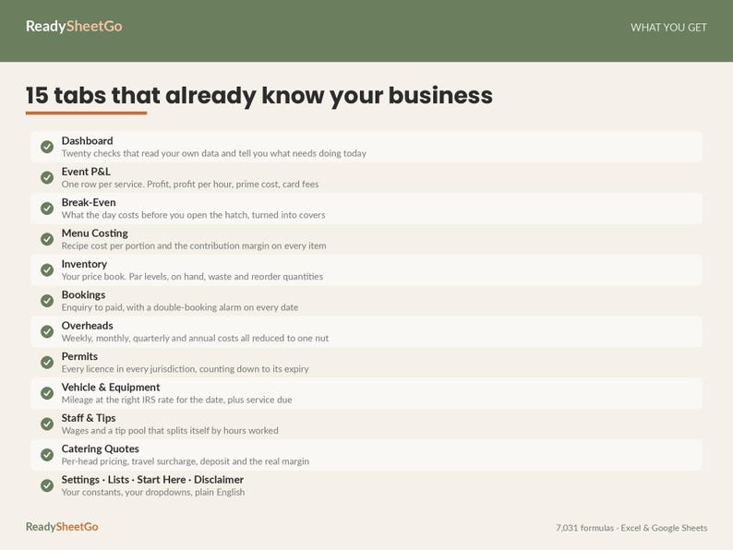Screen dimensions: 733x550
Task: Select the Overheads title
Action: coord(87,326)
